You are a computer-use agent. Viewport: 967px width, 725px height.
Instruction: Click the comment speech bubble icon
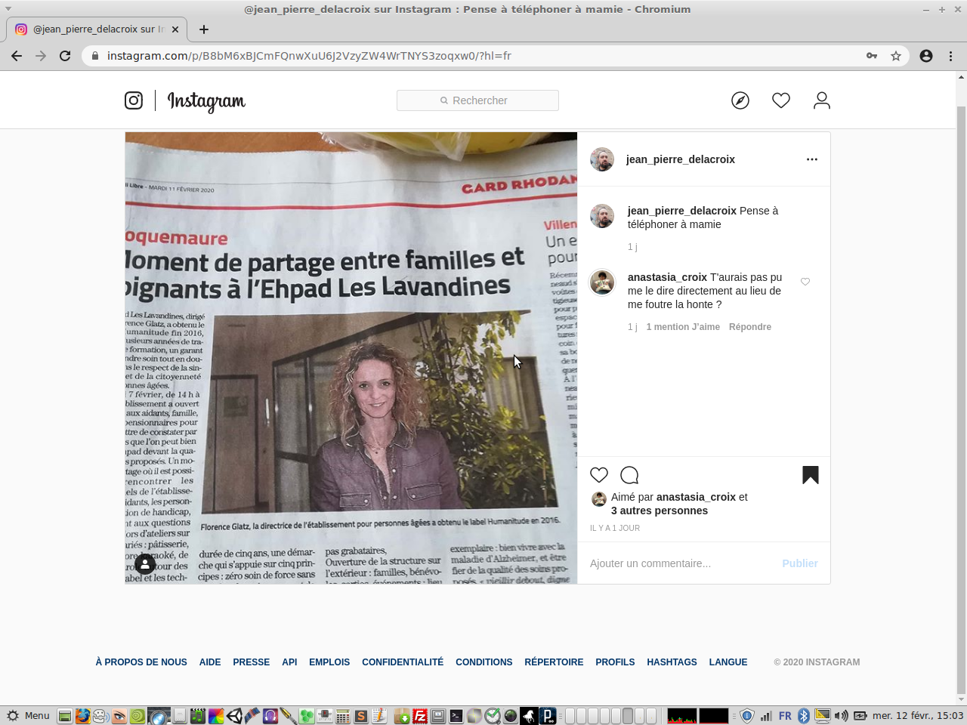coord(629,475)
